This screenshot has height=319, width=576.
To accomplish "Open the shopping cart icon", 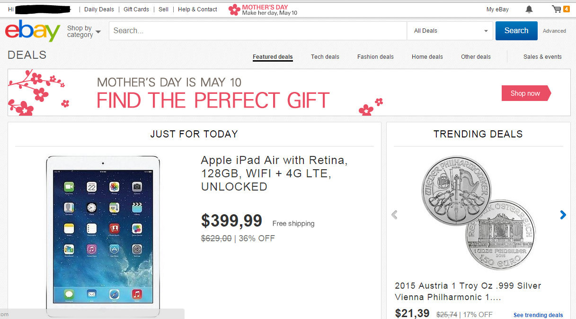I will click(557, 9).
